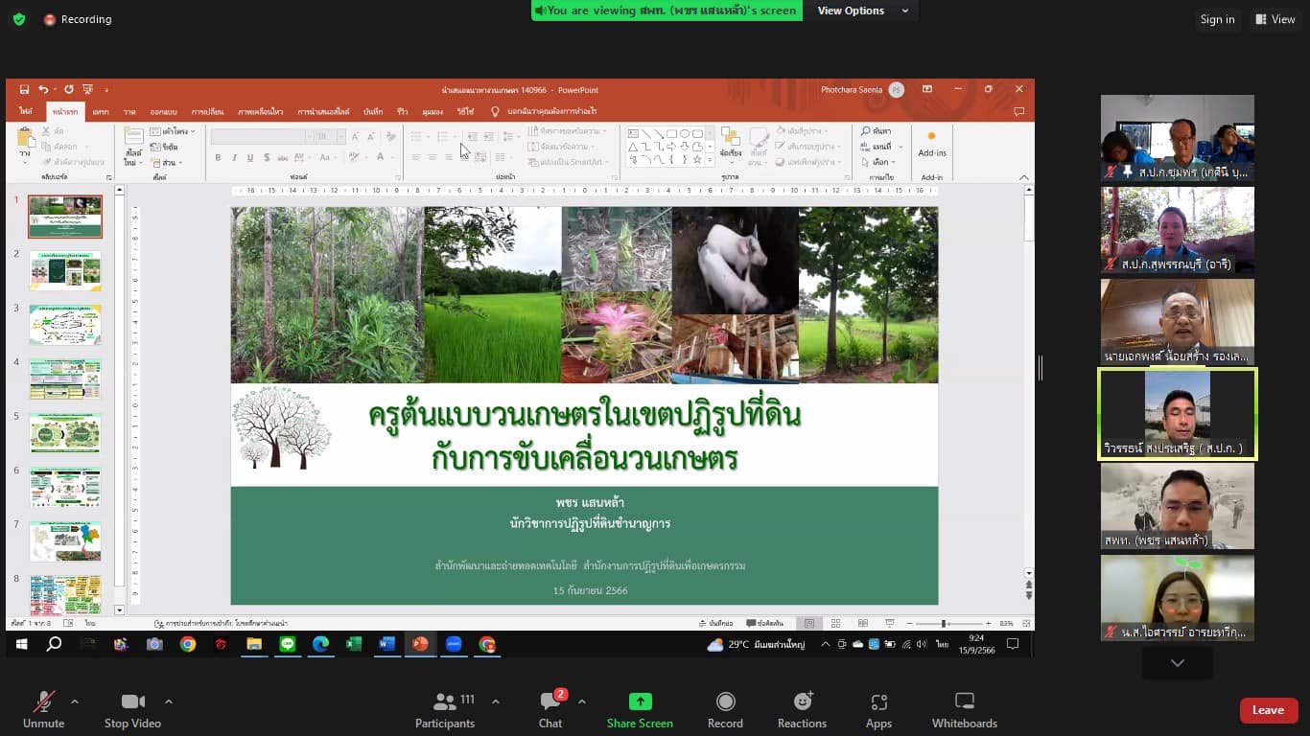The width and height of the screenshot is (1310, 736).
Task: Leave the meeting
Action: 1268,710
